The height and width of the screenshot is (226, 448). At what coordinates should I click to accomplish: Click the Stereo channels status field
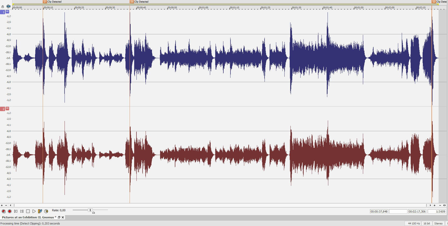(438, 223)
